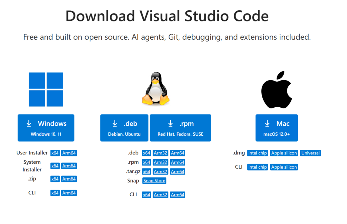Choose System Installer x64 download

pos(55,166)
